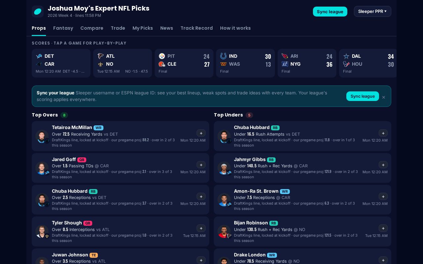The height and width of the screenshot is (264, 423).
Task: Click the Cardinals logo in ARI-NYG game
Action: (x=285, y=56)
